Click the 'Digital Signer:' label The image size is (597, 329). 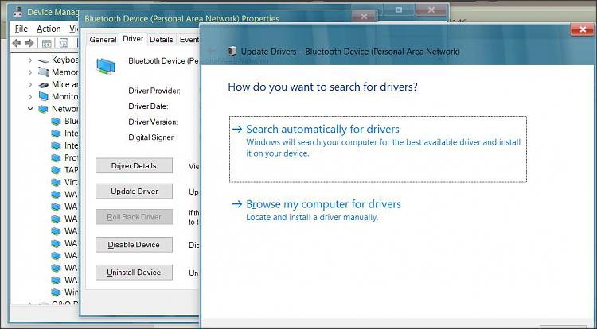pos(151,137)
